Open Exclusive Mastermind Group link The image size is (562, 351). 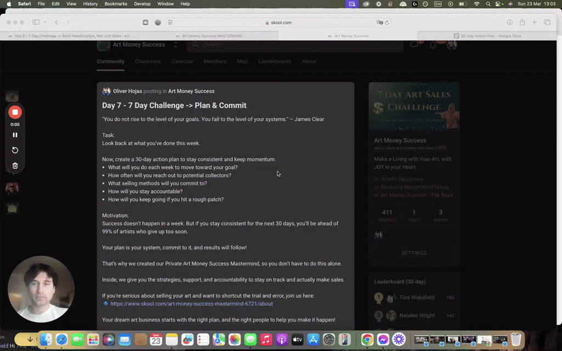pos(414,187)
